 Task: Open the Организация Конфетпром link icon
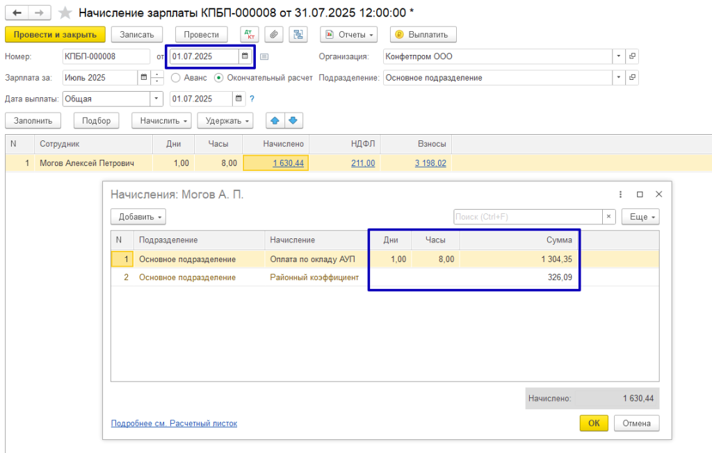[632, 56]
